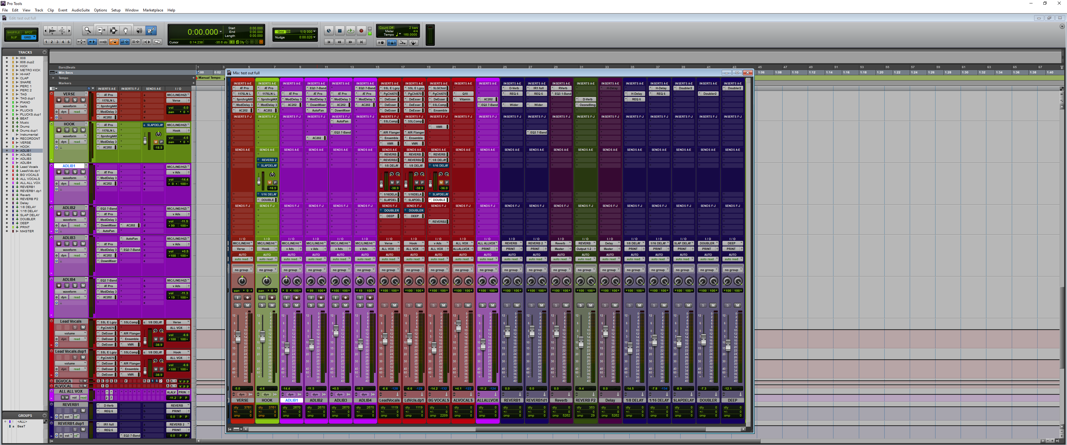Enable Tab to Transients in the toolbar
This screenshot has width=1067, height=445.
(x=92, y=42)
